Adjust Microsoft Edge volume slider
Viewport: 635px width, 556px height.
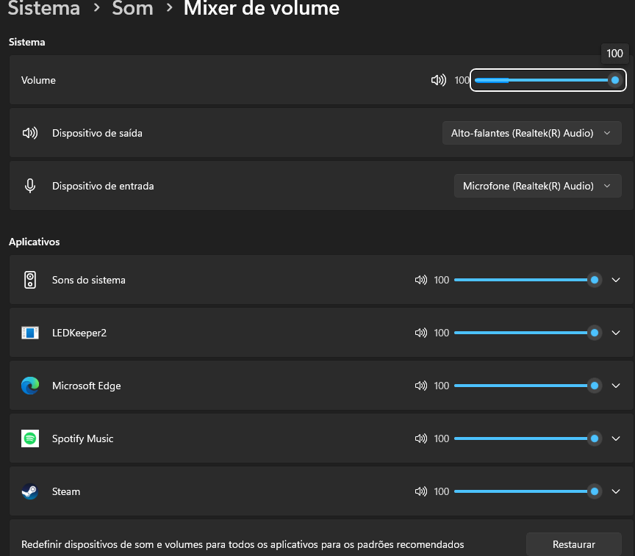pyautogui.click(x=527, y=386)
